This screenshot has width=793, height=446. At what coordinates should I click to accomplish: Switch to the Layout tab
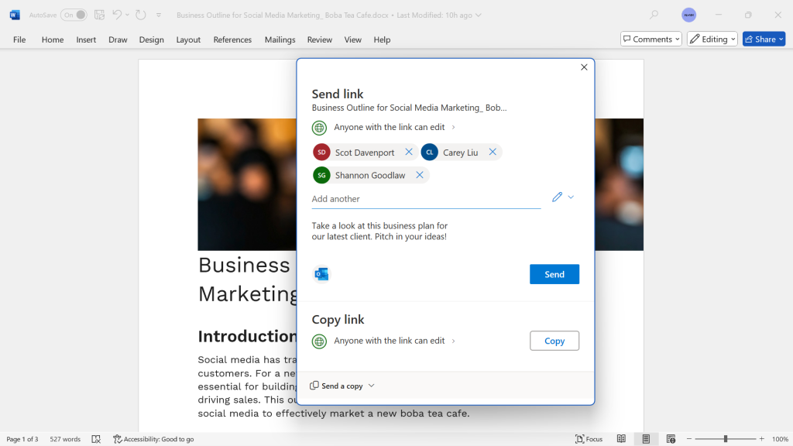tap(188, 39)
